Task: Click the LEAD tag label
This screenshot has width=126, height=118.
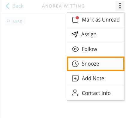Action: click(x=18, y=21)
